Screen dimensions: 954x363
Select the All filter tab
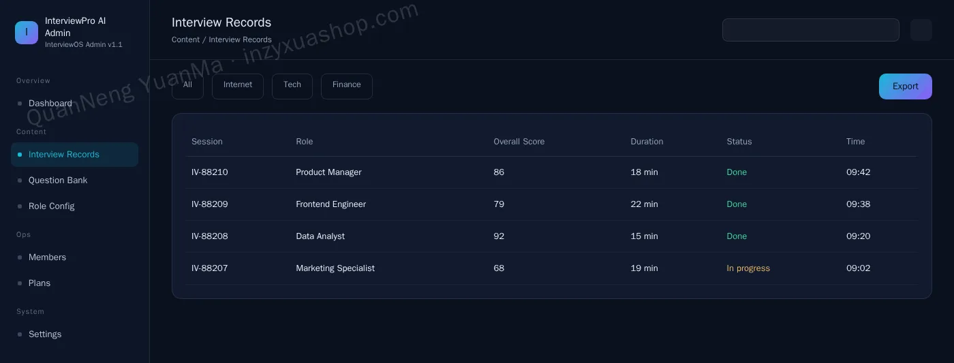pos(187,86)
